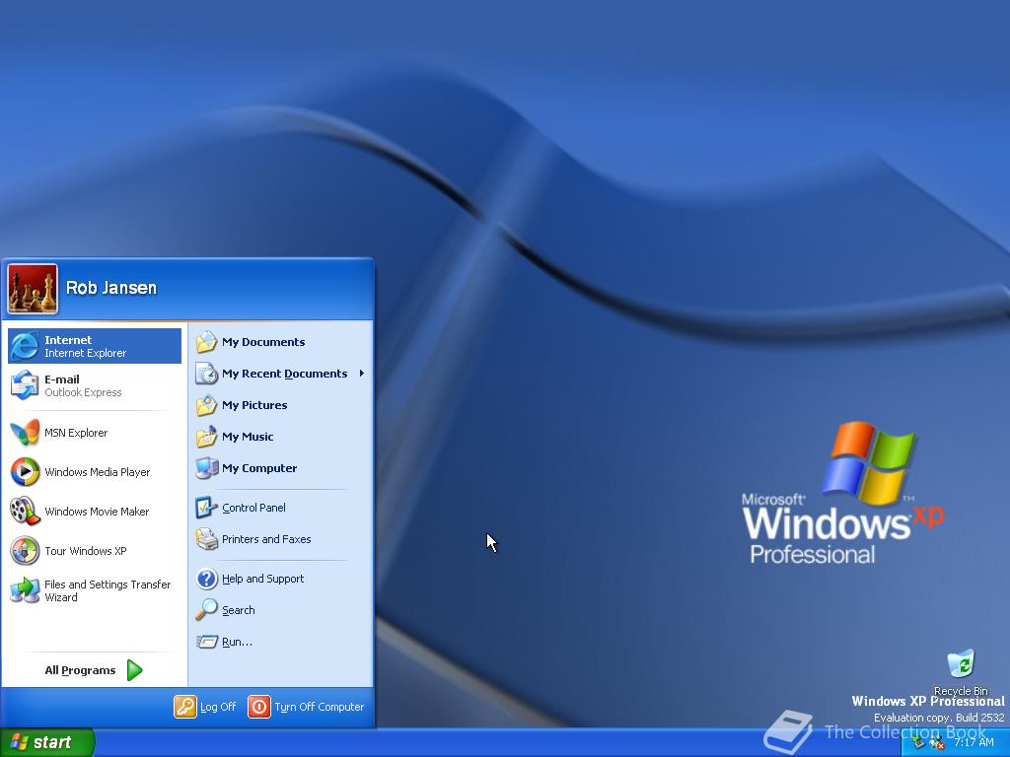Screen dimensions: 1010x757
Task: Click the green start button
Action: 46,742
